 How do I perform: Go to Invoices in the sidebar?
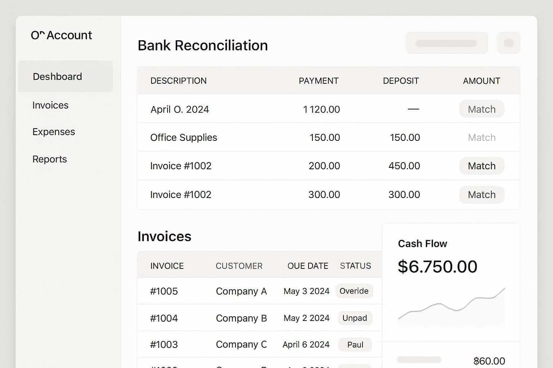point(50,105)
